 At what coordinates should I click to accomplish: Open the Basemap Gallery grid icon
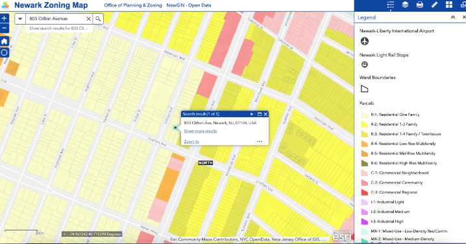point(448,5)
